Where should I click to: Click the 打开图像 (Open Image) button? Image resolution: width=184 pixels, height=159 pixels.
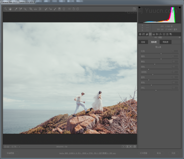pos(144,153)
